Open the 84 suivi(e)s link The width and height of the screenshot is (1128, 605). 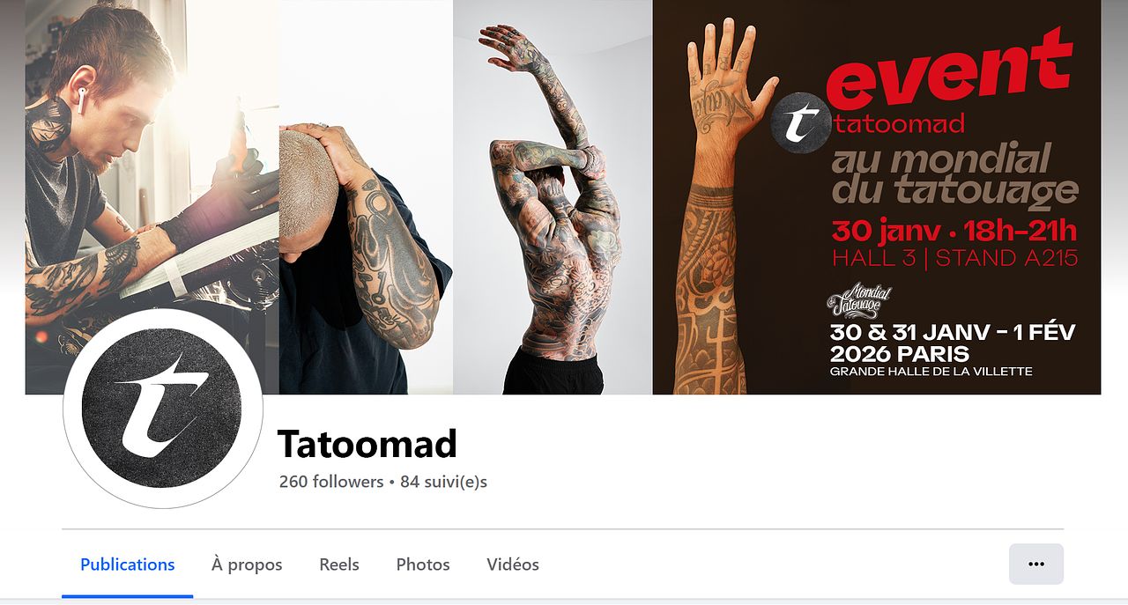[x=443, y=482]
